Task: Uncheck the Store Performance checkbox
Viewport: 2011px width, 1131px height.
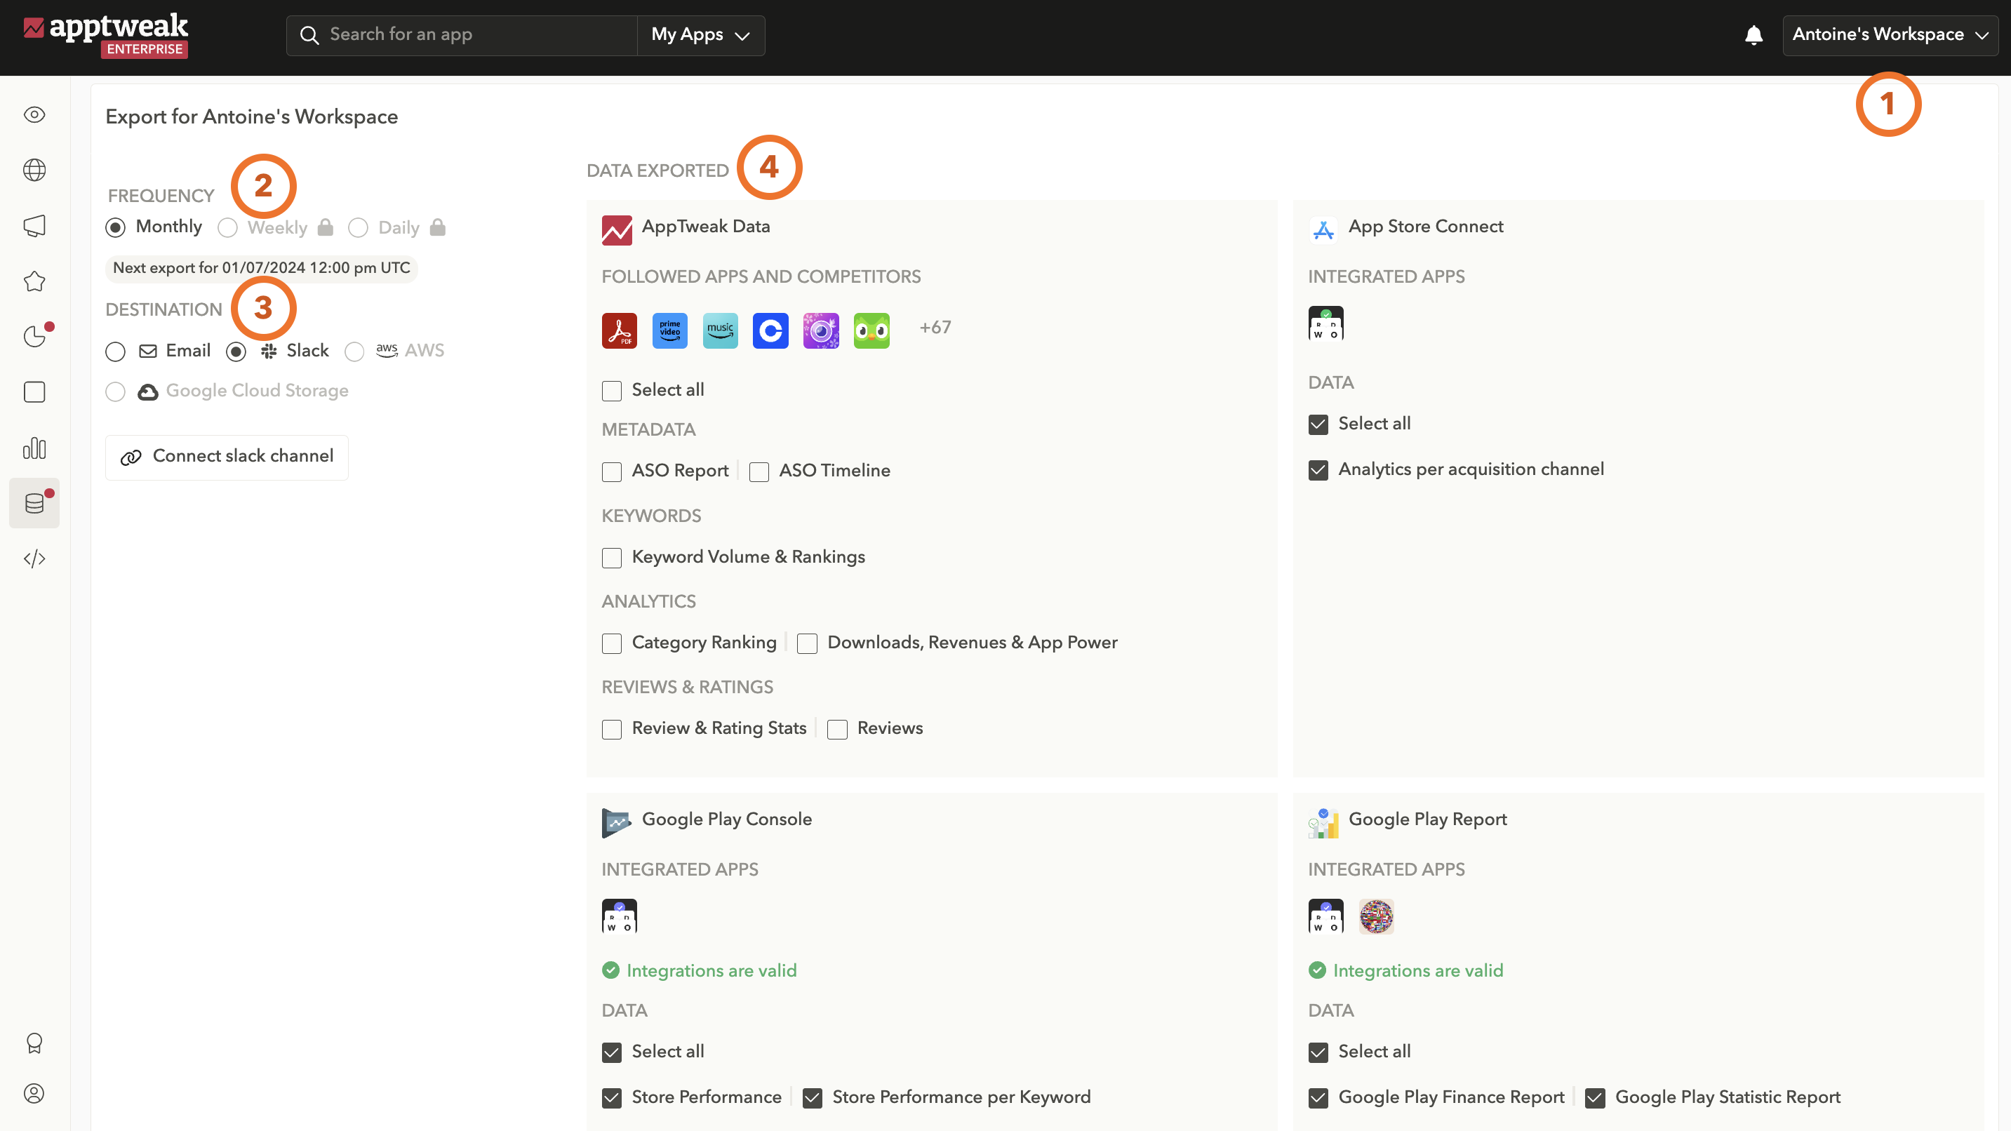Action: [x=612, y=1098]
